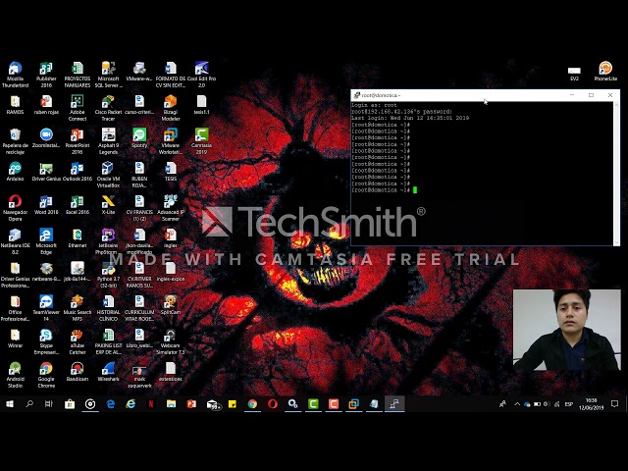Open the Internet Explorer taskbar icon
Screen dimensions: 628x471
coord(131,403)
